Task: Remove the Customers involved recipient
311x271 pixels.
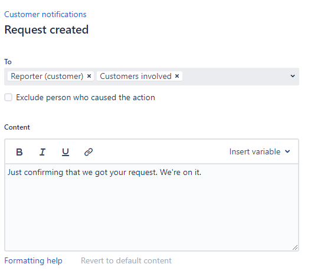Action: coord(177,76)
